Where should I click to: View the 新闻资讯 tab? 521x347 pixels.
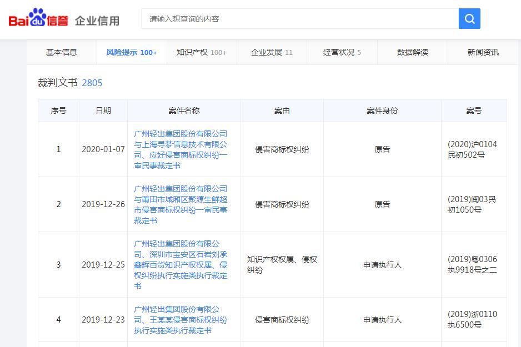coord(482,52)
